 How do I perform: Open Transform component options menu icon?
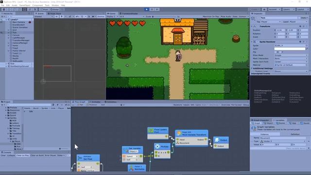pos(307,26)
